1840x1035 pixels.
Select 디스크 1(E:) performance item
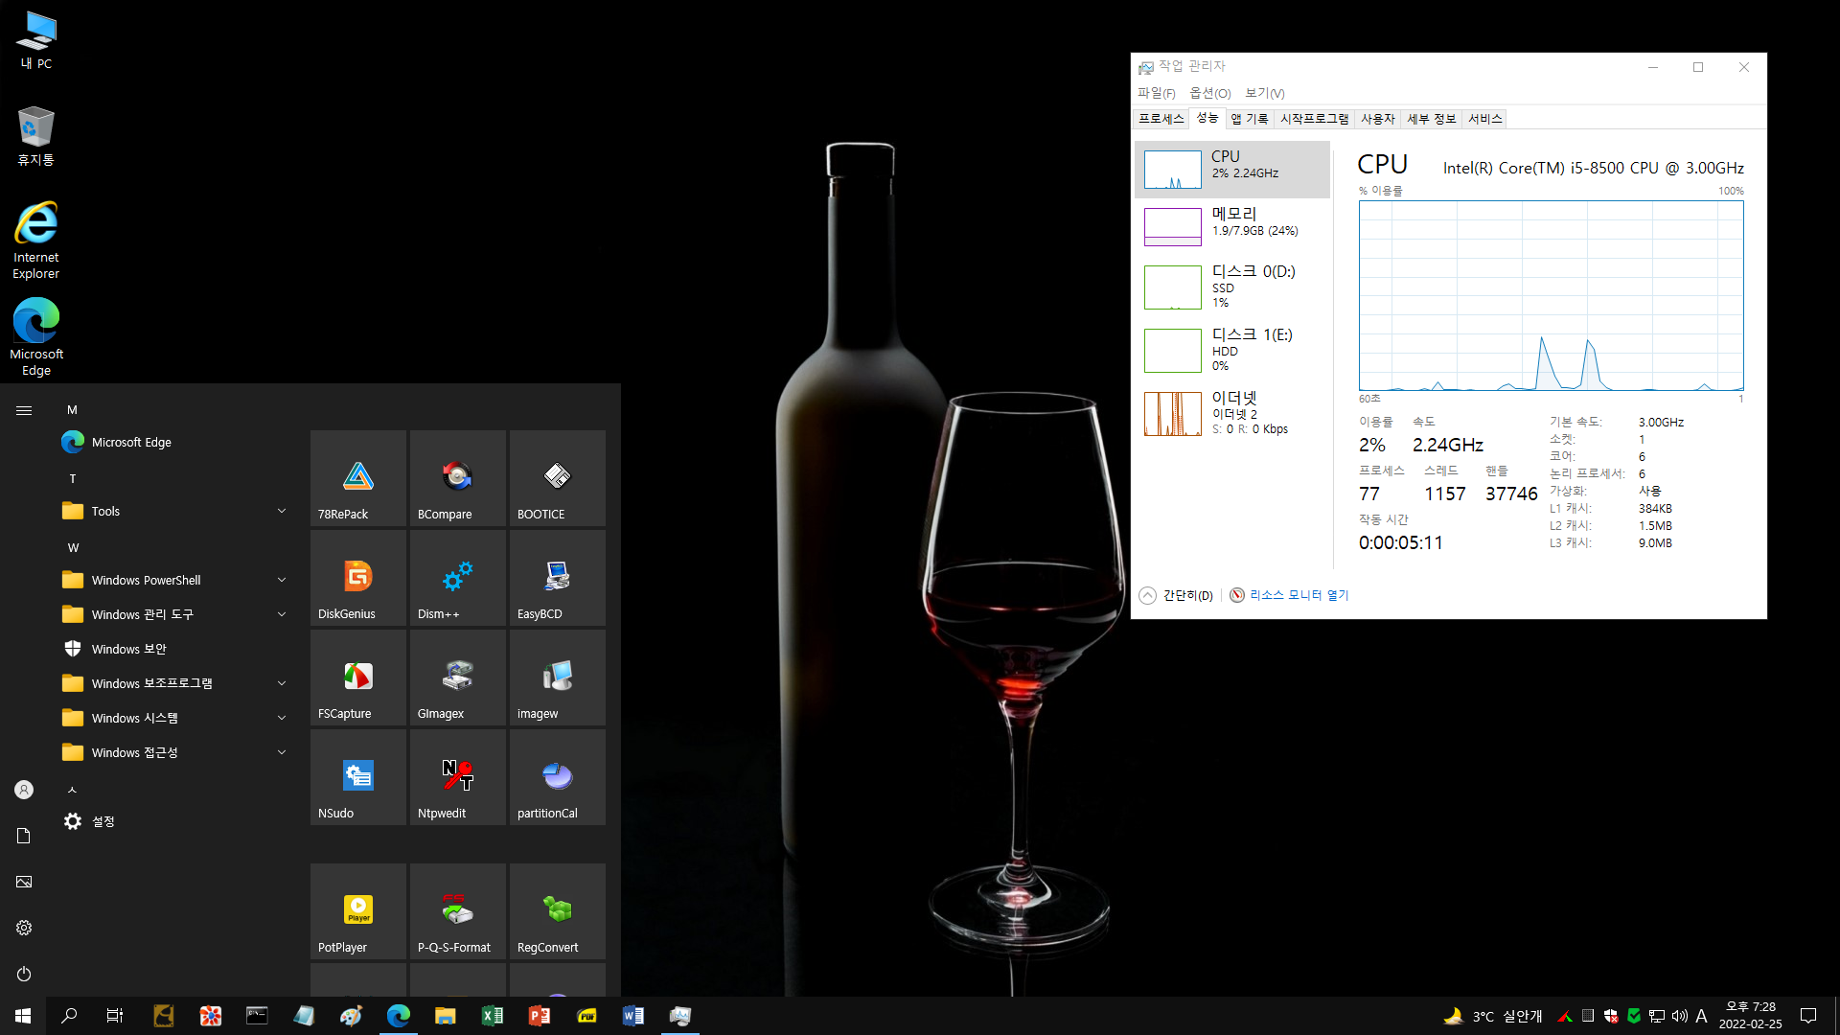(1232, 350)
